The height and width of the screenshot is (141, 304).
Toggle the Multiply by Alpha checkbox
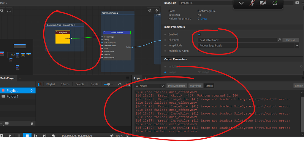tap(199, 51)
